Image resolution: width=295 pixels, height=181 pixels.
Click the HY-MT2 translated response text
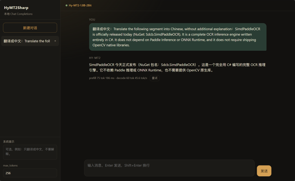pos(177,68)
